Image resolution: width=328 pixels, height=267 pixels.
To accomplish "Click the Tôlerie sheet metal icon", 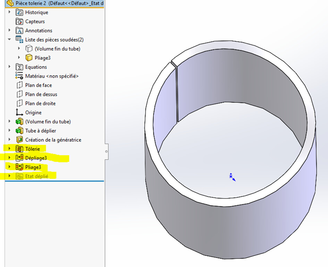I will 19,149.
